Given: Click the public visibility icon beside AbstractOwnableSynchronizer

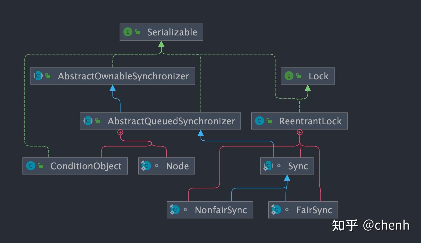Looking at the screenshot, I should coord(48,76).
